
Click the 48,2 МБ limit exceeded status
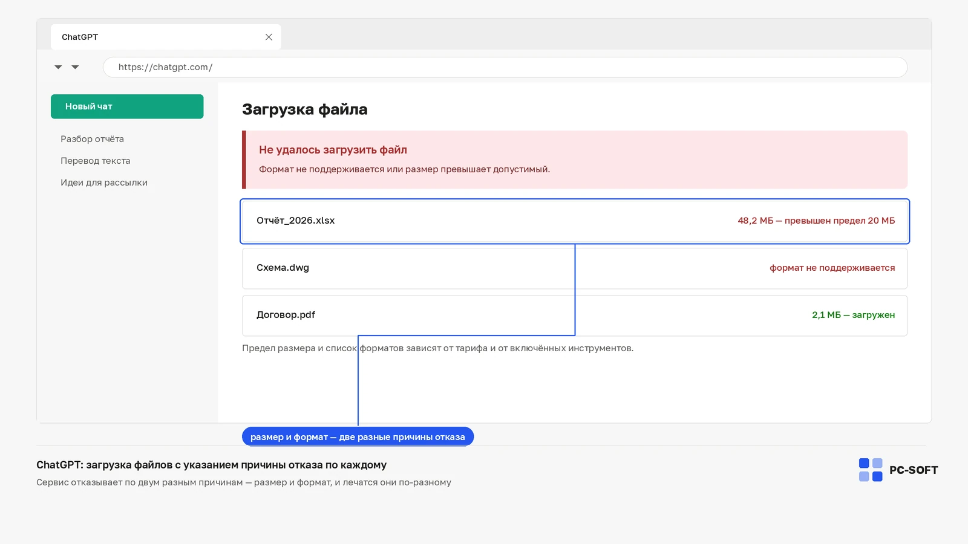(x=816, y=221)
